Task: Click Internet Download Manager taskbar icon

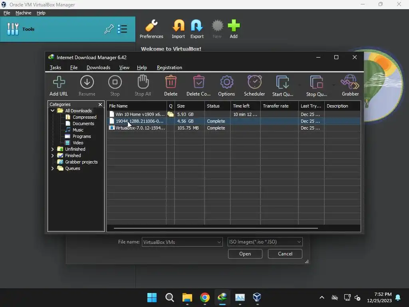Action: pyautogui.click(x=222, y=297)
